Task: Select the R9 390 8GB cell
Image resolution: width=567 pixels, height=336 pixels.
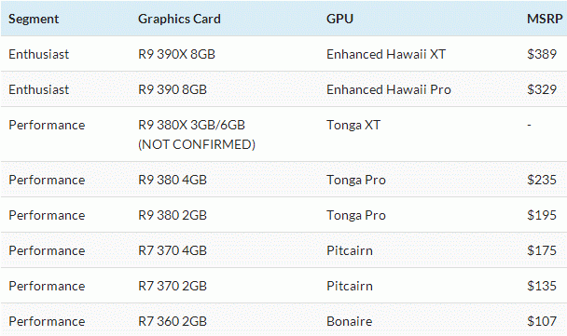Action: [173, 89]
